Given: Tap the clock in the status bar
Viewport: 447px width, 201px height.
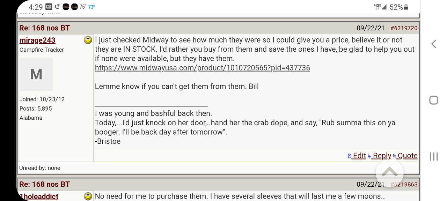Looking at the screenshot, I should tap(36, 7).
